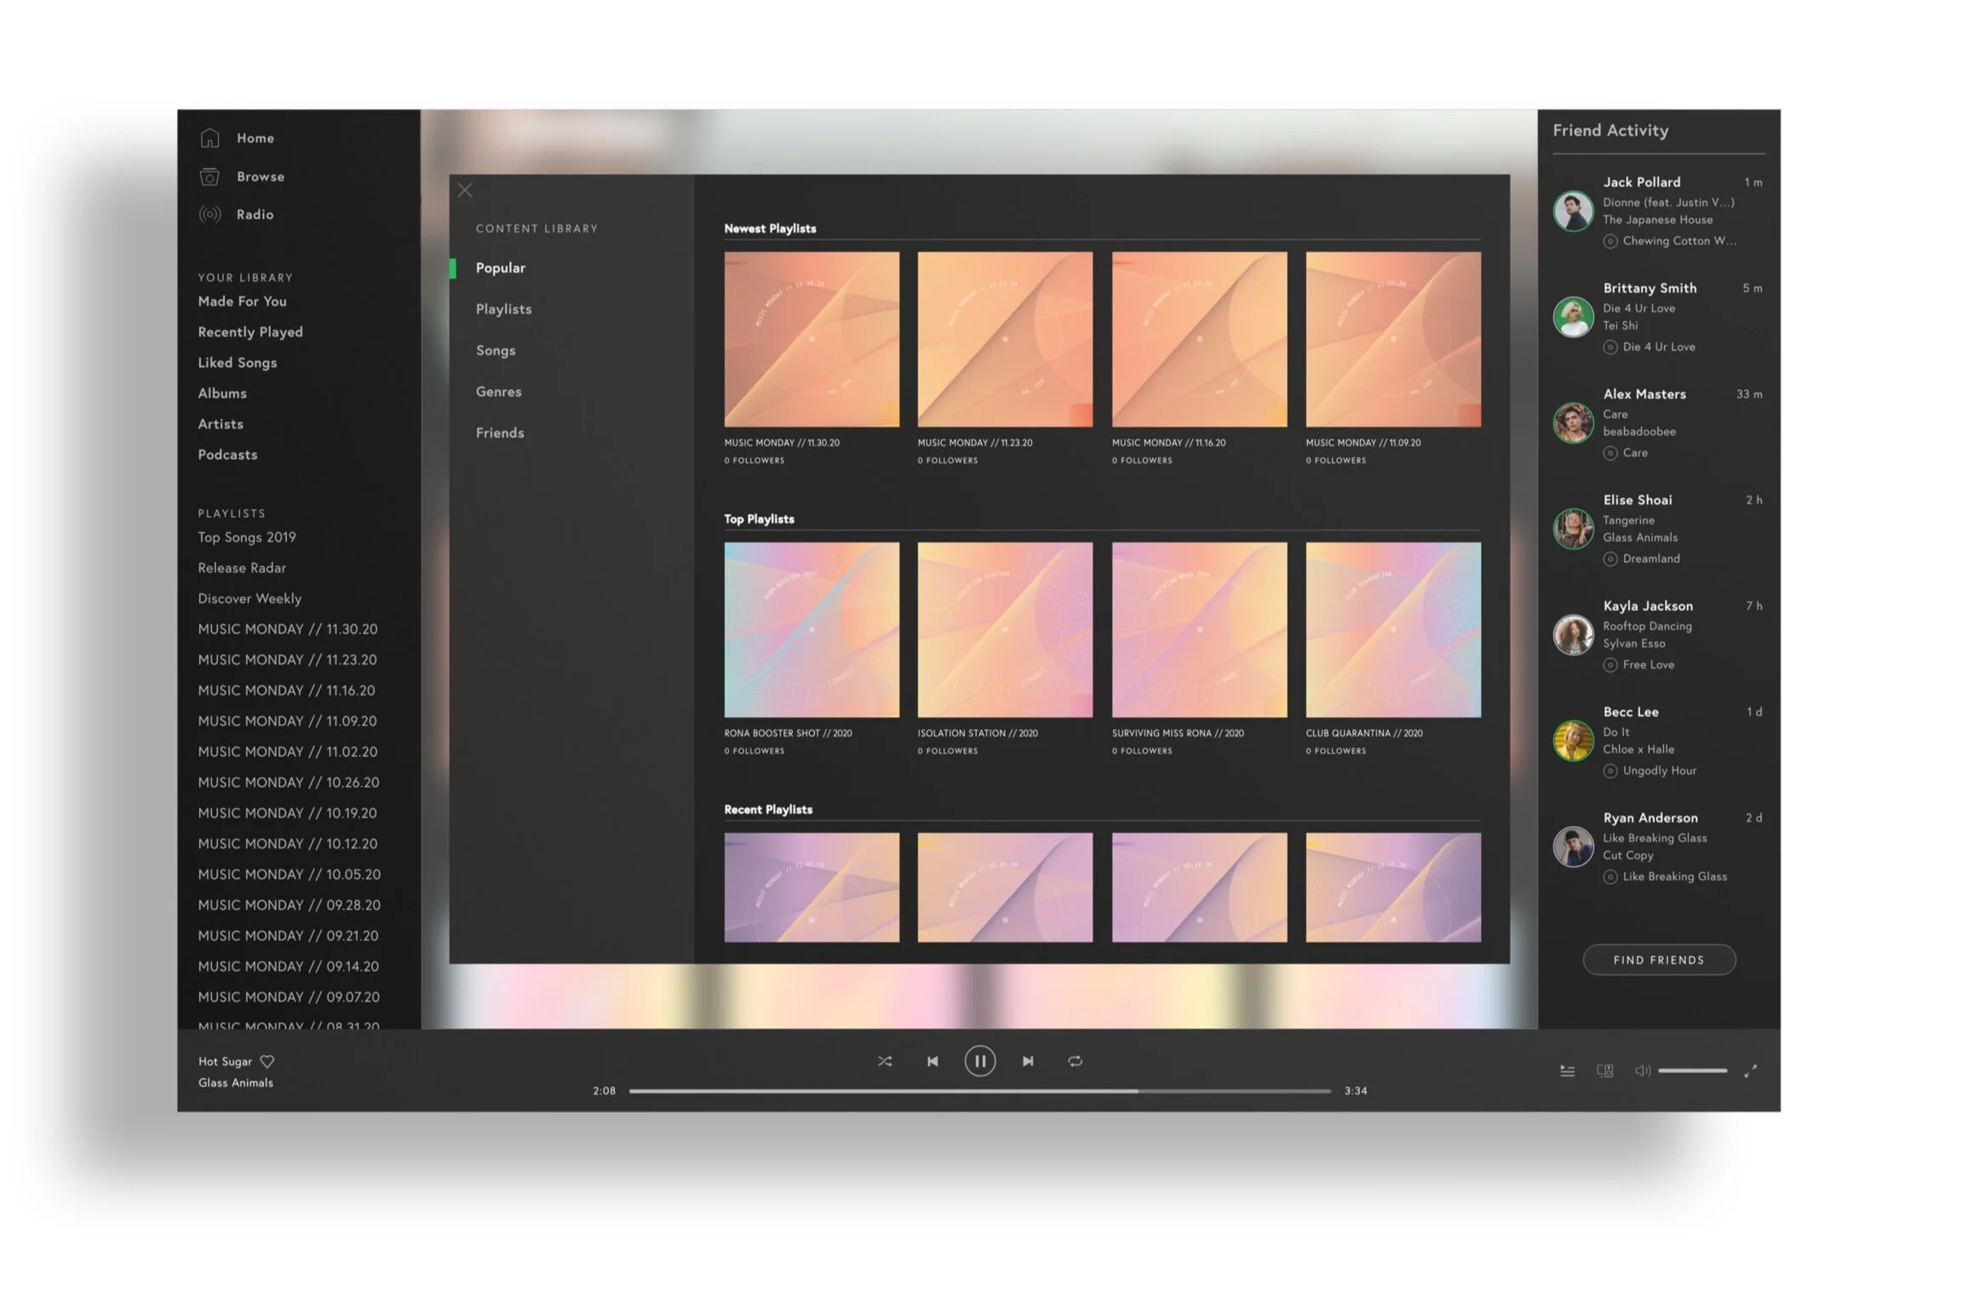Click the connect to device icon

pos(1605,1071)
